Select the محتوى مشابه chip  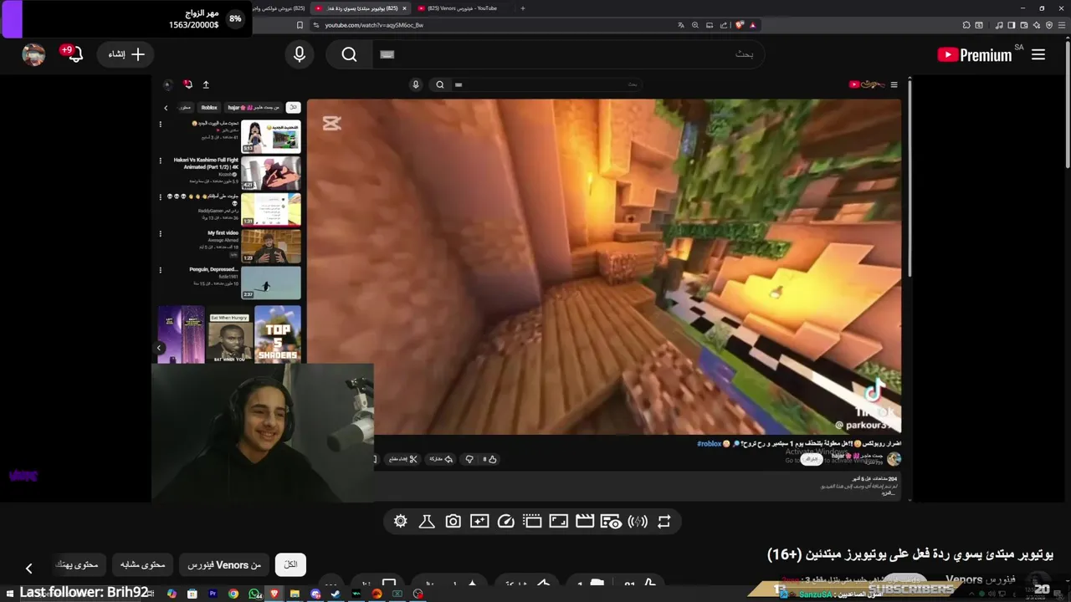tap(142, 565)
